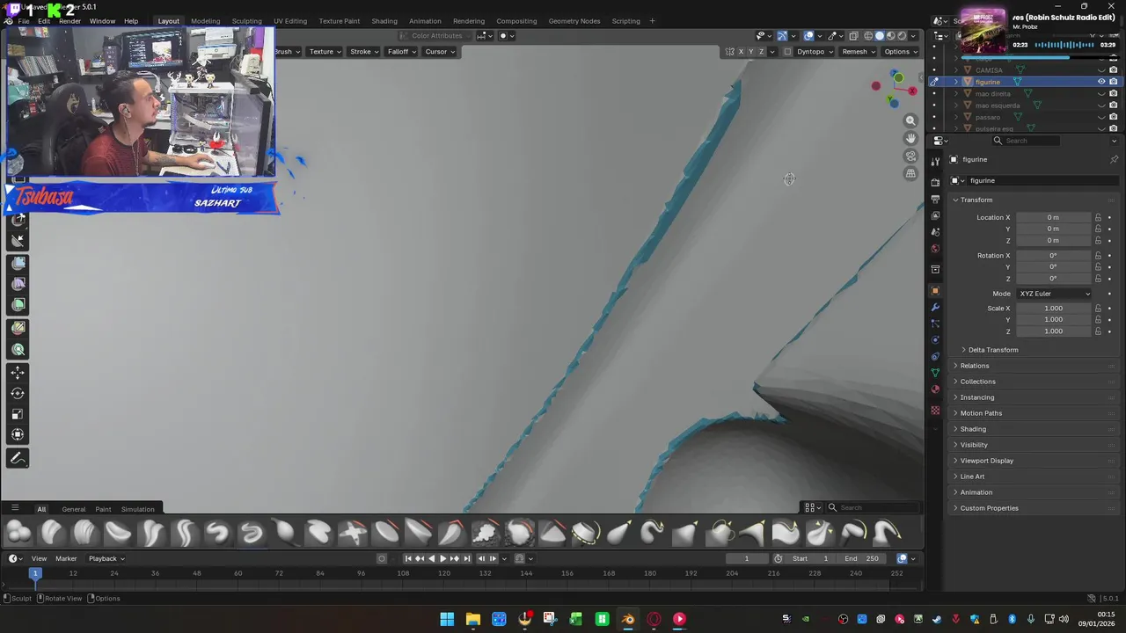Click the Scale X value field
Screen dimensions: 1126x633
pos(1054,309)
